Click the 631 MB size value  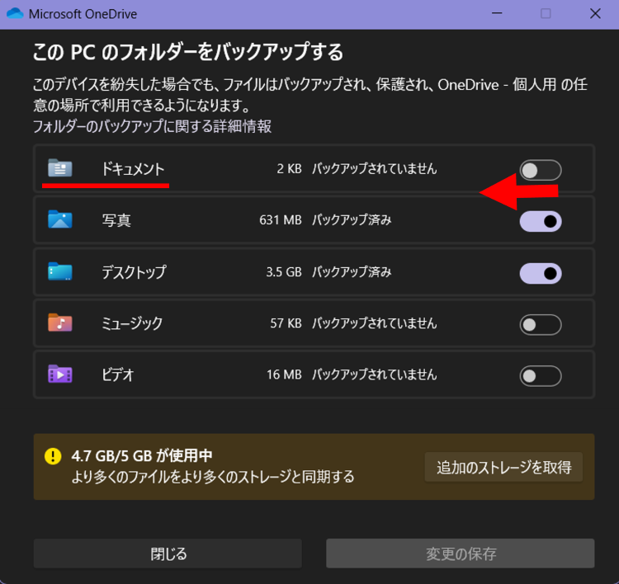click(x=281, y=219)
